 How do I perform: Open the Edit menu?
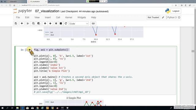click(27, 17)
